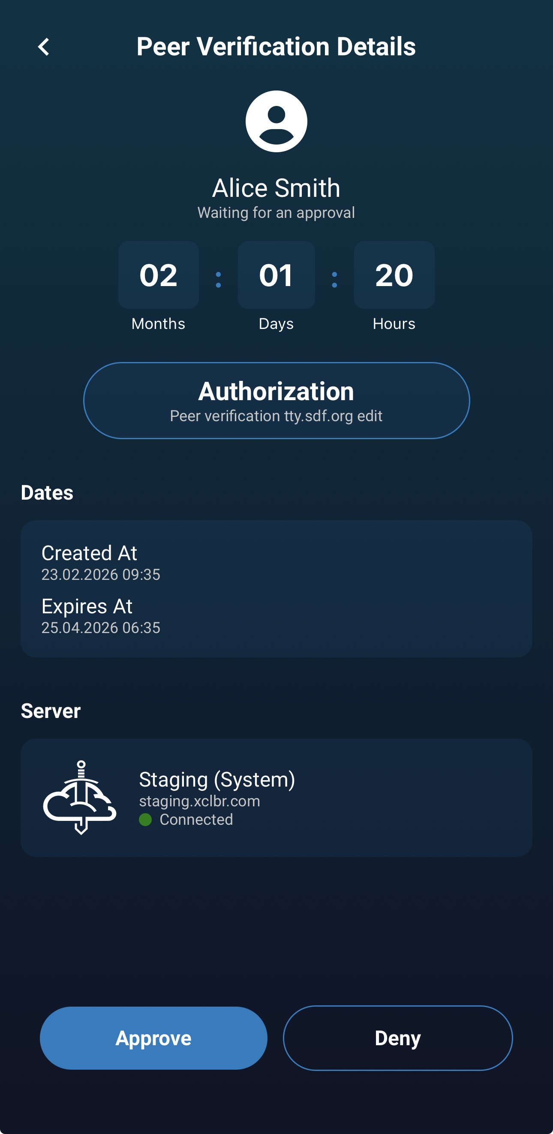This screenshot has width=553, height=1134.
Task: Tap the Connected status label
Action: coord(196,820)
